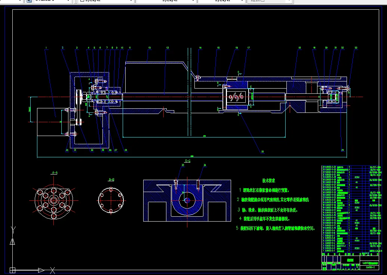This screenshot has height=275, width=387.
Task: Select balloon number 23 callout
Action: click(356, 48)
